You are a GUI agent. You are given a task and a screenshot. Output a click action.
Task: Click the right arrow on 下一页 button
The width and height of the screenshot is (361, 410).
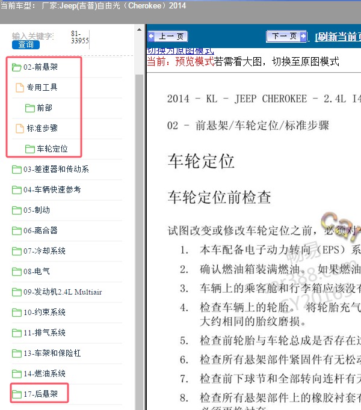[303, 36]
